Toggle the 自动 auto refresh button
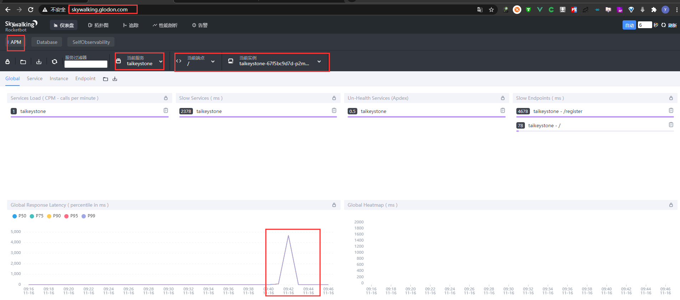The height and width of the screenshot is (300, 680). point(629,25)
